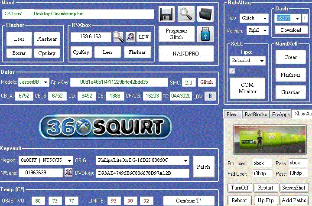Launch NANDPRO
Image resolution: width=312 pixels, height=206 pixels.
[x=186, y=53]
